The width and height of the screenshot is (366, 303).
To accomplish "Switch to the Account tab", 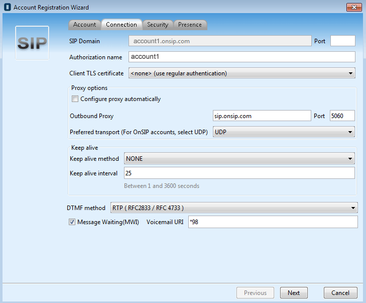I will coord(84,25).
